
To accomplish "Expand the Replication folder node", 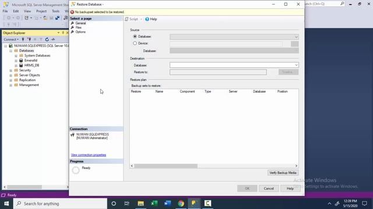I will pyautogui.click(x=10, y=80).
